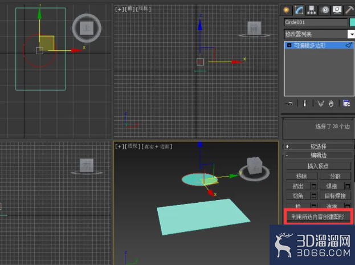
Task: Open Configure Modifier Sets icon
Action: click(346, 104)
